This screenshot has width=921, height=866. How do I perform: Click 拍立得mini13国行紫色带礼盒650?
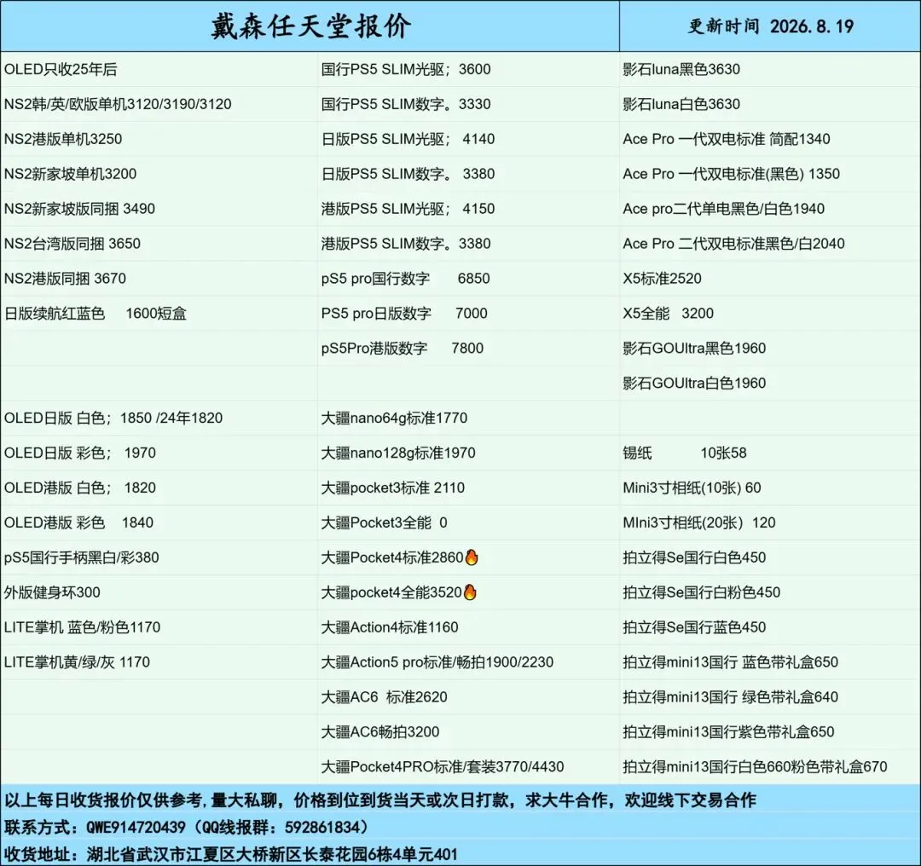point(728,732)
